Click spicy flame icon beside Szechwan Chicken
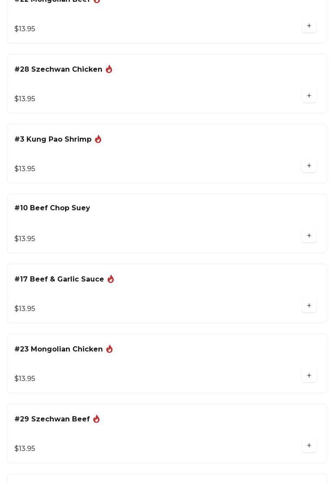334x484 pixels. point(109,69)
